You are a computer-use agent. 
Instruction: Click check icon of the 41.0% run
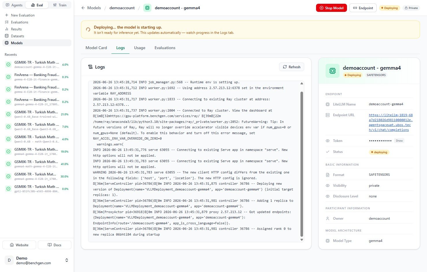click(9, 164)
